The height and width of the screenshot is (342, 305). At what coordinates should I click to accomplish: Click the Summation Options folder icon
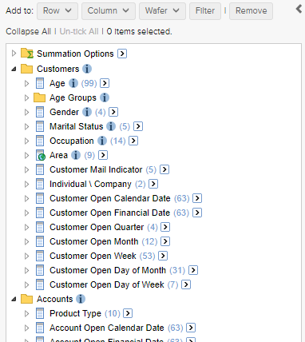27,54
